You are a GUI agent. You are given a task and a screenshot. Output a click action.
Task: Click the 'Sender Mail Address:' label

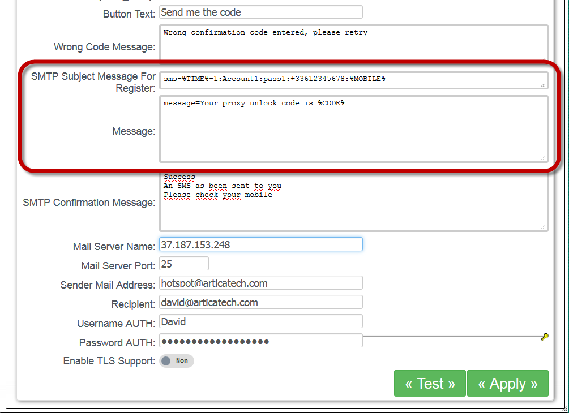pos(108,285)
